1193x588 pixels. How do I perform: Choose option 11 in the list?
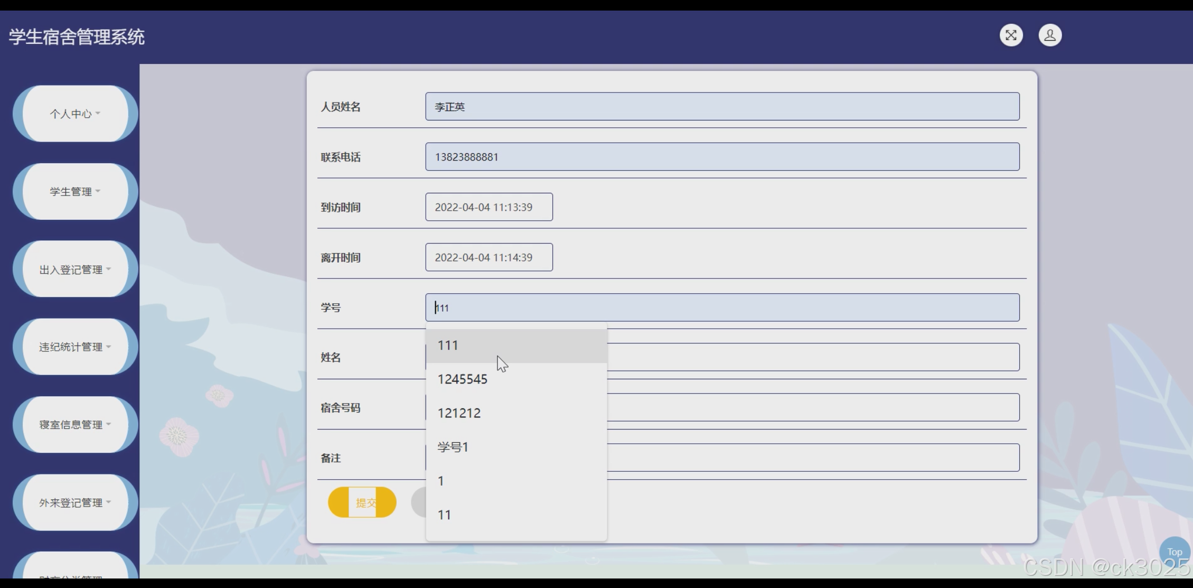click(444, 515)
